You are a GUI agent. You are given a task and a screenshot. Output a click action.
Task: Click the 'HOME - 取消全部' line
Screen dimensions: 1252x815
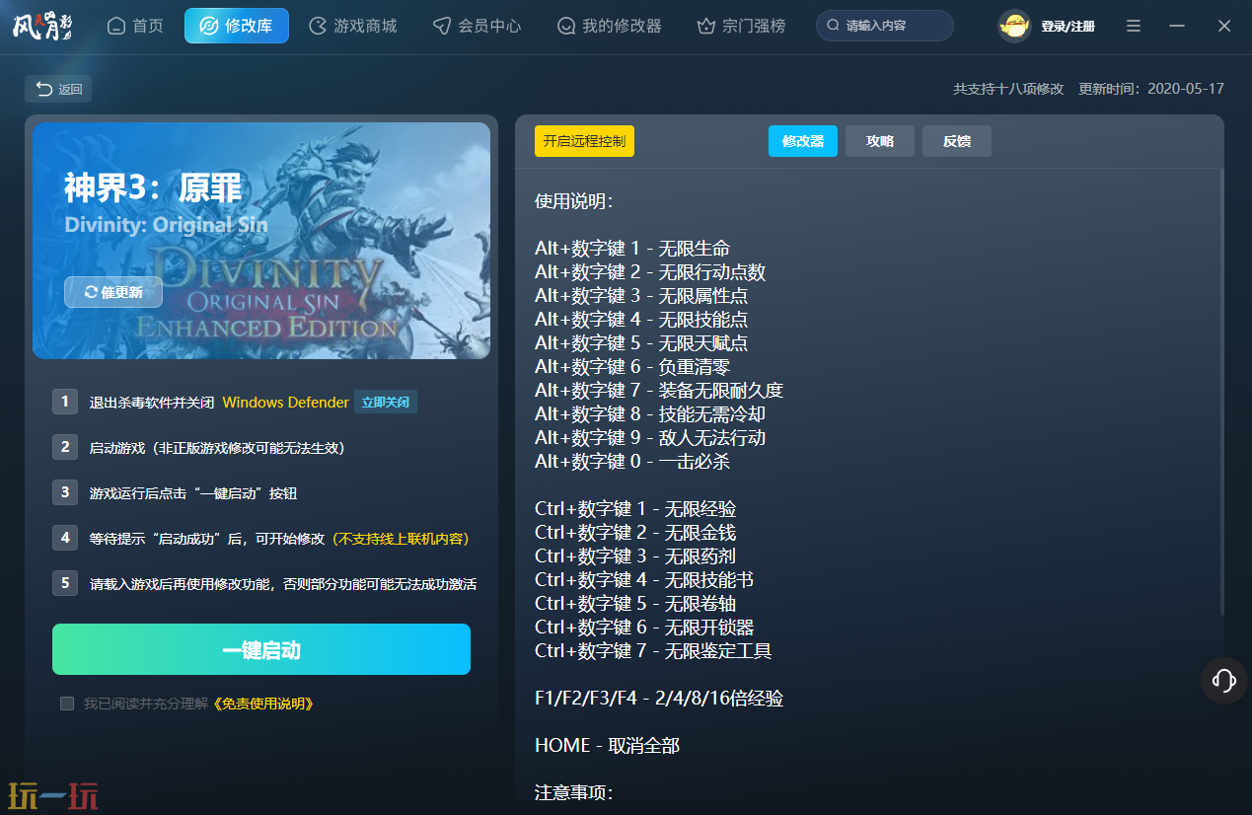607,746
